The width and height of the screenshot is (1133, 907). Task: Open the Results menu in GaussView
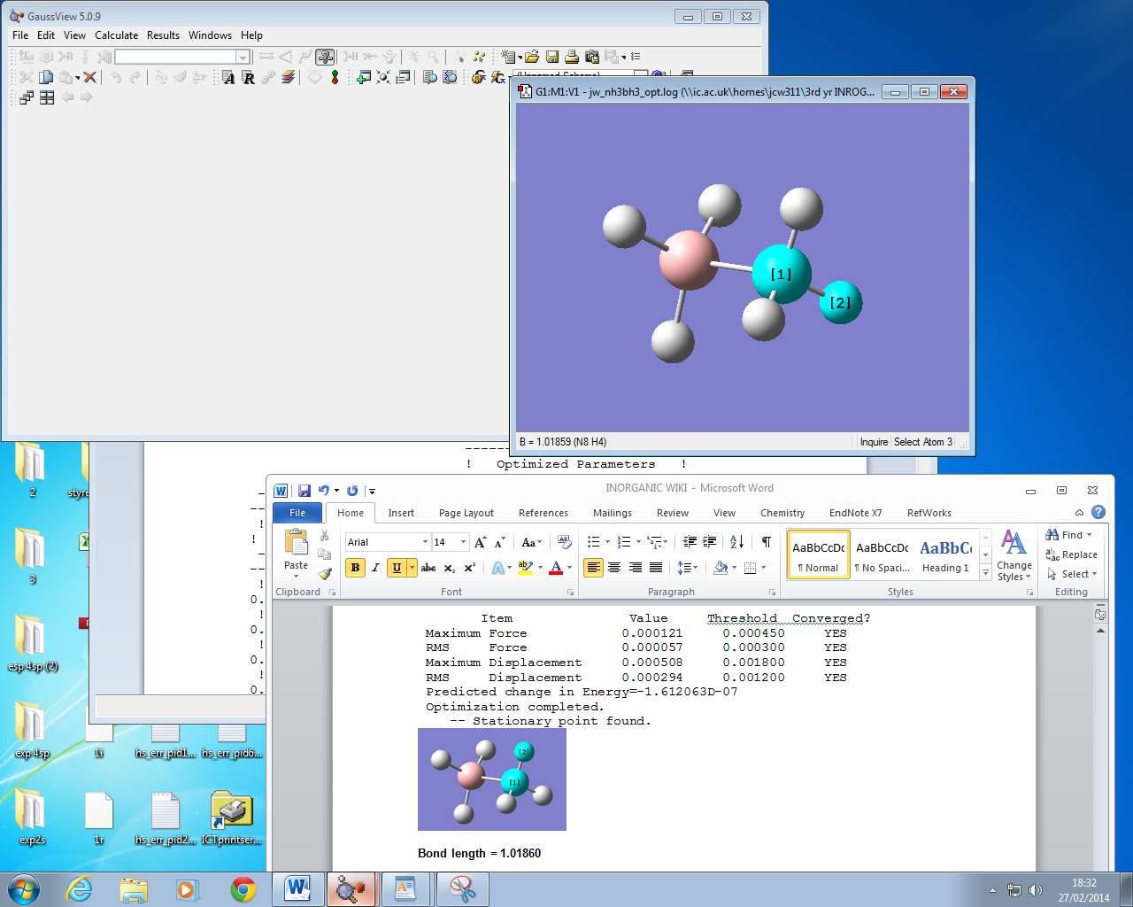click(x=163, y=35)
